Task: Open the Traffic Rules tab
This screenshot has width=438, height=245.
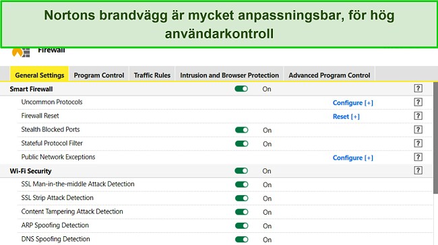Action: click(152, 74)
